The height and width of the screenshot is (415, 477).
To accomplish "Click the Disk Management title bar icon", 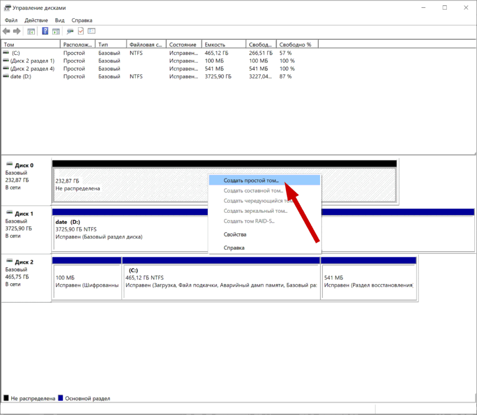I will click(x=7, y=7).
